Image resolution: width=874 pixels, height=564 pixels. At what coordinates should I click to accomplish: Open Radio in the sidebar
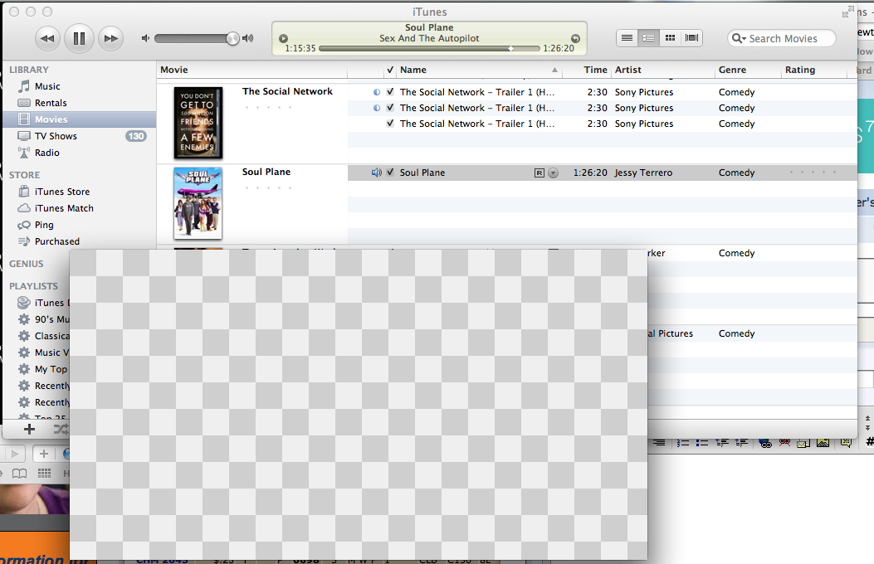(46, 153)
